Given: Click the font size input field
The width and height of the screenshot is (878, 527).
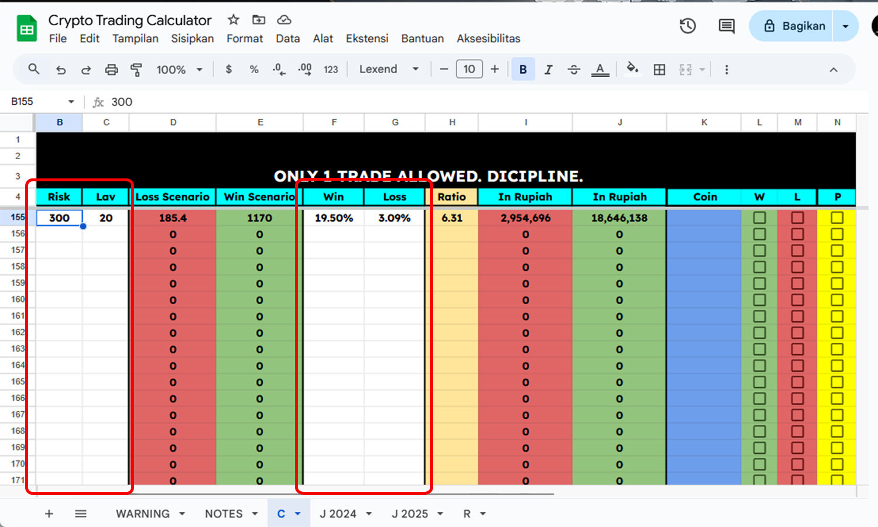Looking at the screenshot, I should (469, 69).
